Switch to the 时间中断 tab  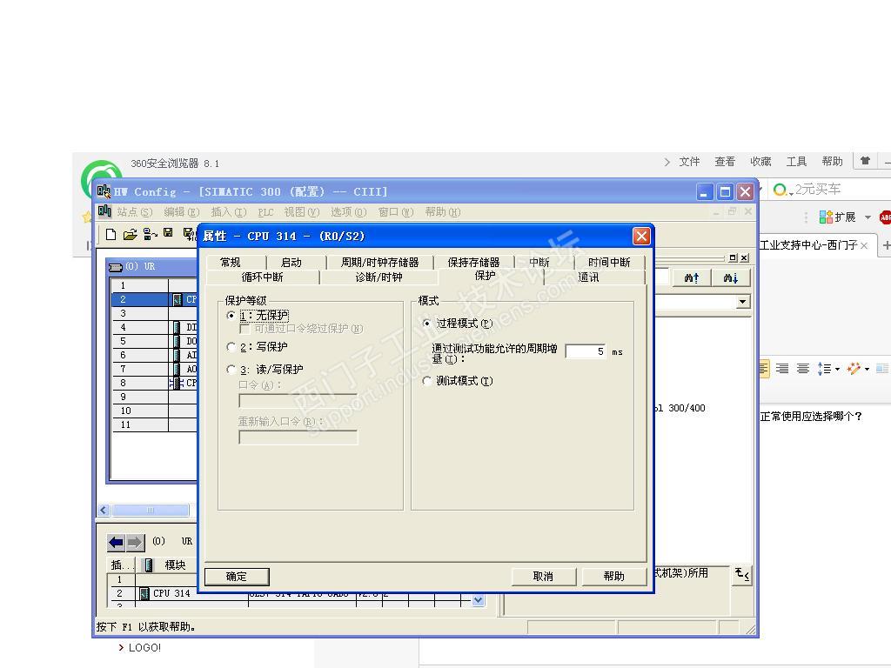[609, 263]
